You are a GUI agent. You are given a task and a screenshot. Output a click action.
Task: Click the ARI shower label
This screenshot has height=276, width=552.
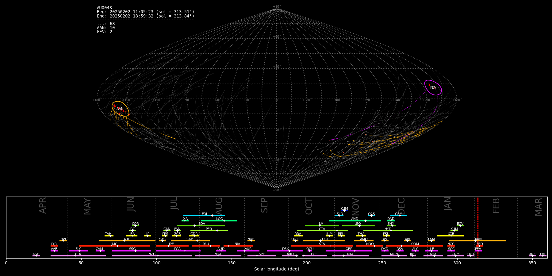tap(126, 239)
